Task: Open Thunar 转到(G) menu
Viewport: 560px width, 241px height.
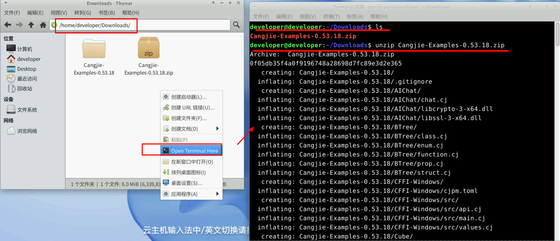Action: [x=83, y=13]
